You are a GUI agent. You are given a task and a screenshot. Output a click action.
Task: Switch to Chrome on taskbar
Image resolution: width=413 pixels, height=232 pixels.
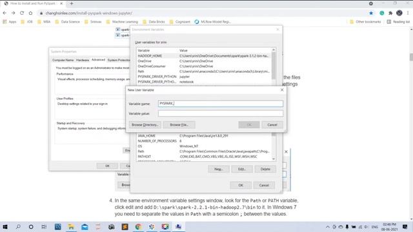click(x=138, y=227)
